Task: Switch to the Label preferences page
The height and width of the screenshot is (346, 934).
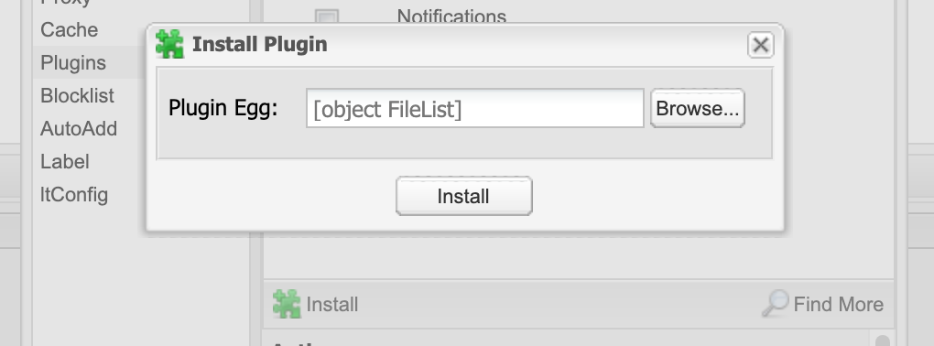Action: pos(65,161)
